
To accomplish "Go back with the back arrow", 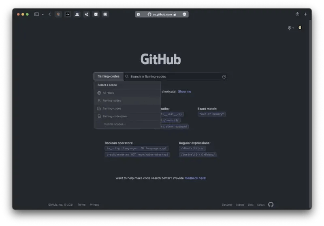I will tap(49, 14).
